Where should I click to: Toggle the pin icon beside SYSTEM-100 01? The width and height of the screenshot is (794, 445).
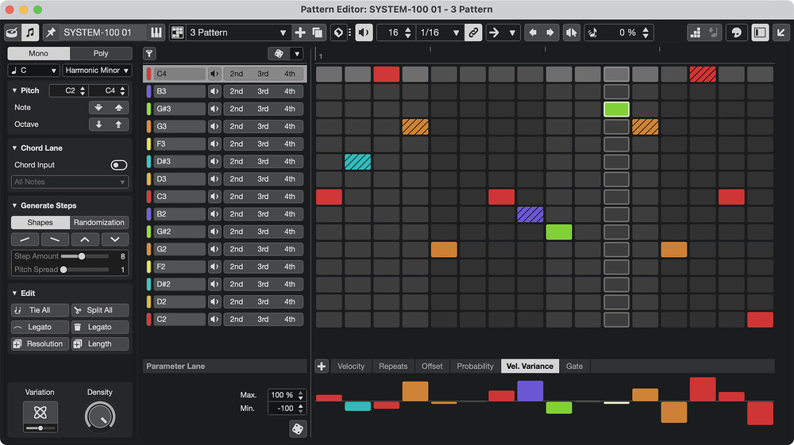pyautogui.click(x=51, y=33)
